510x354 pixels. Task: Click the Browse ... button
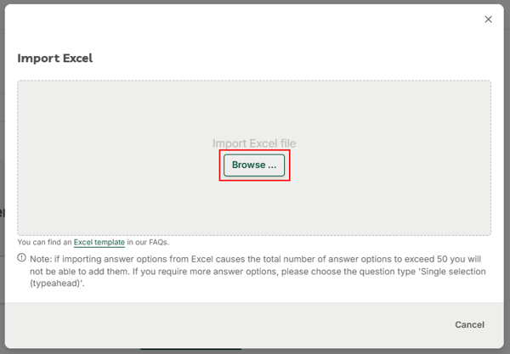(x=254, y=165)
